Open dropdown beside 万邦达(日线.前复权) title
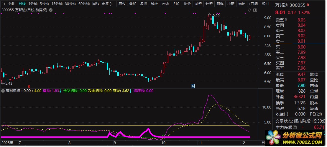 51,10
